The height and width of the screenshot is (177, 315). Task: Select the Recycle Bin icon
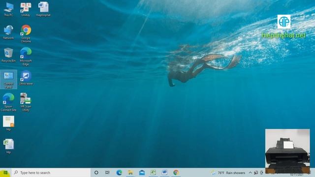click(8, 55)
